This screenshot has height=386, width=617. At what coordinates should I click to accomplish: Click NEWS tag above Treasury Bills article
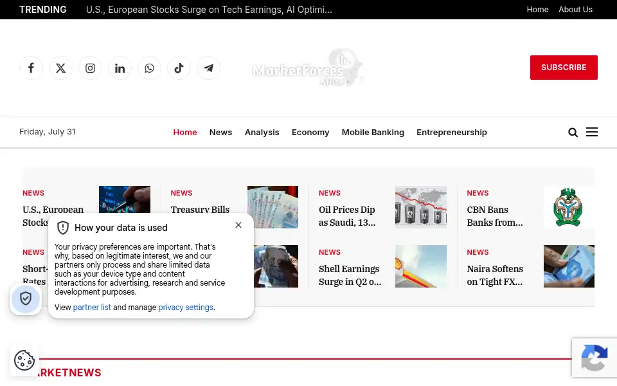tap(181, 193)
